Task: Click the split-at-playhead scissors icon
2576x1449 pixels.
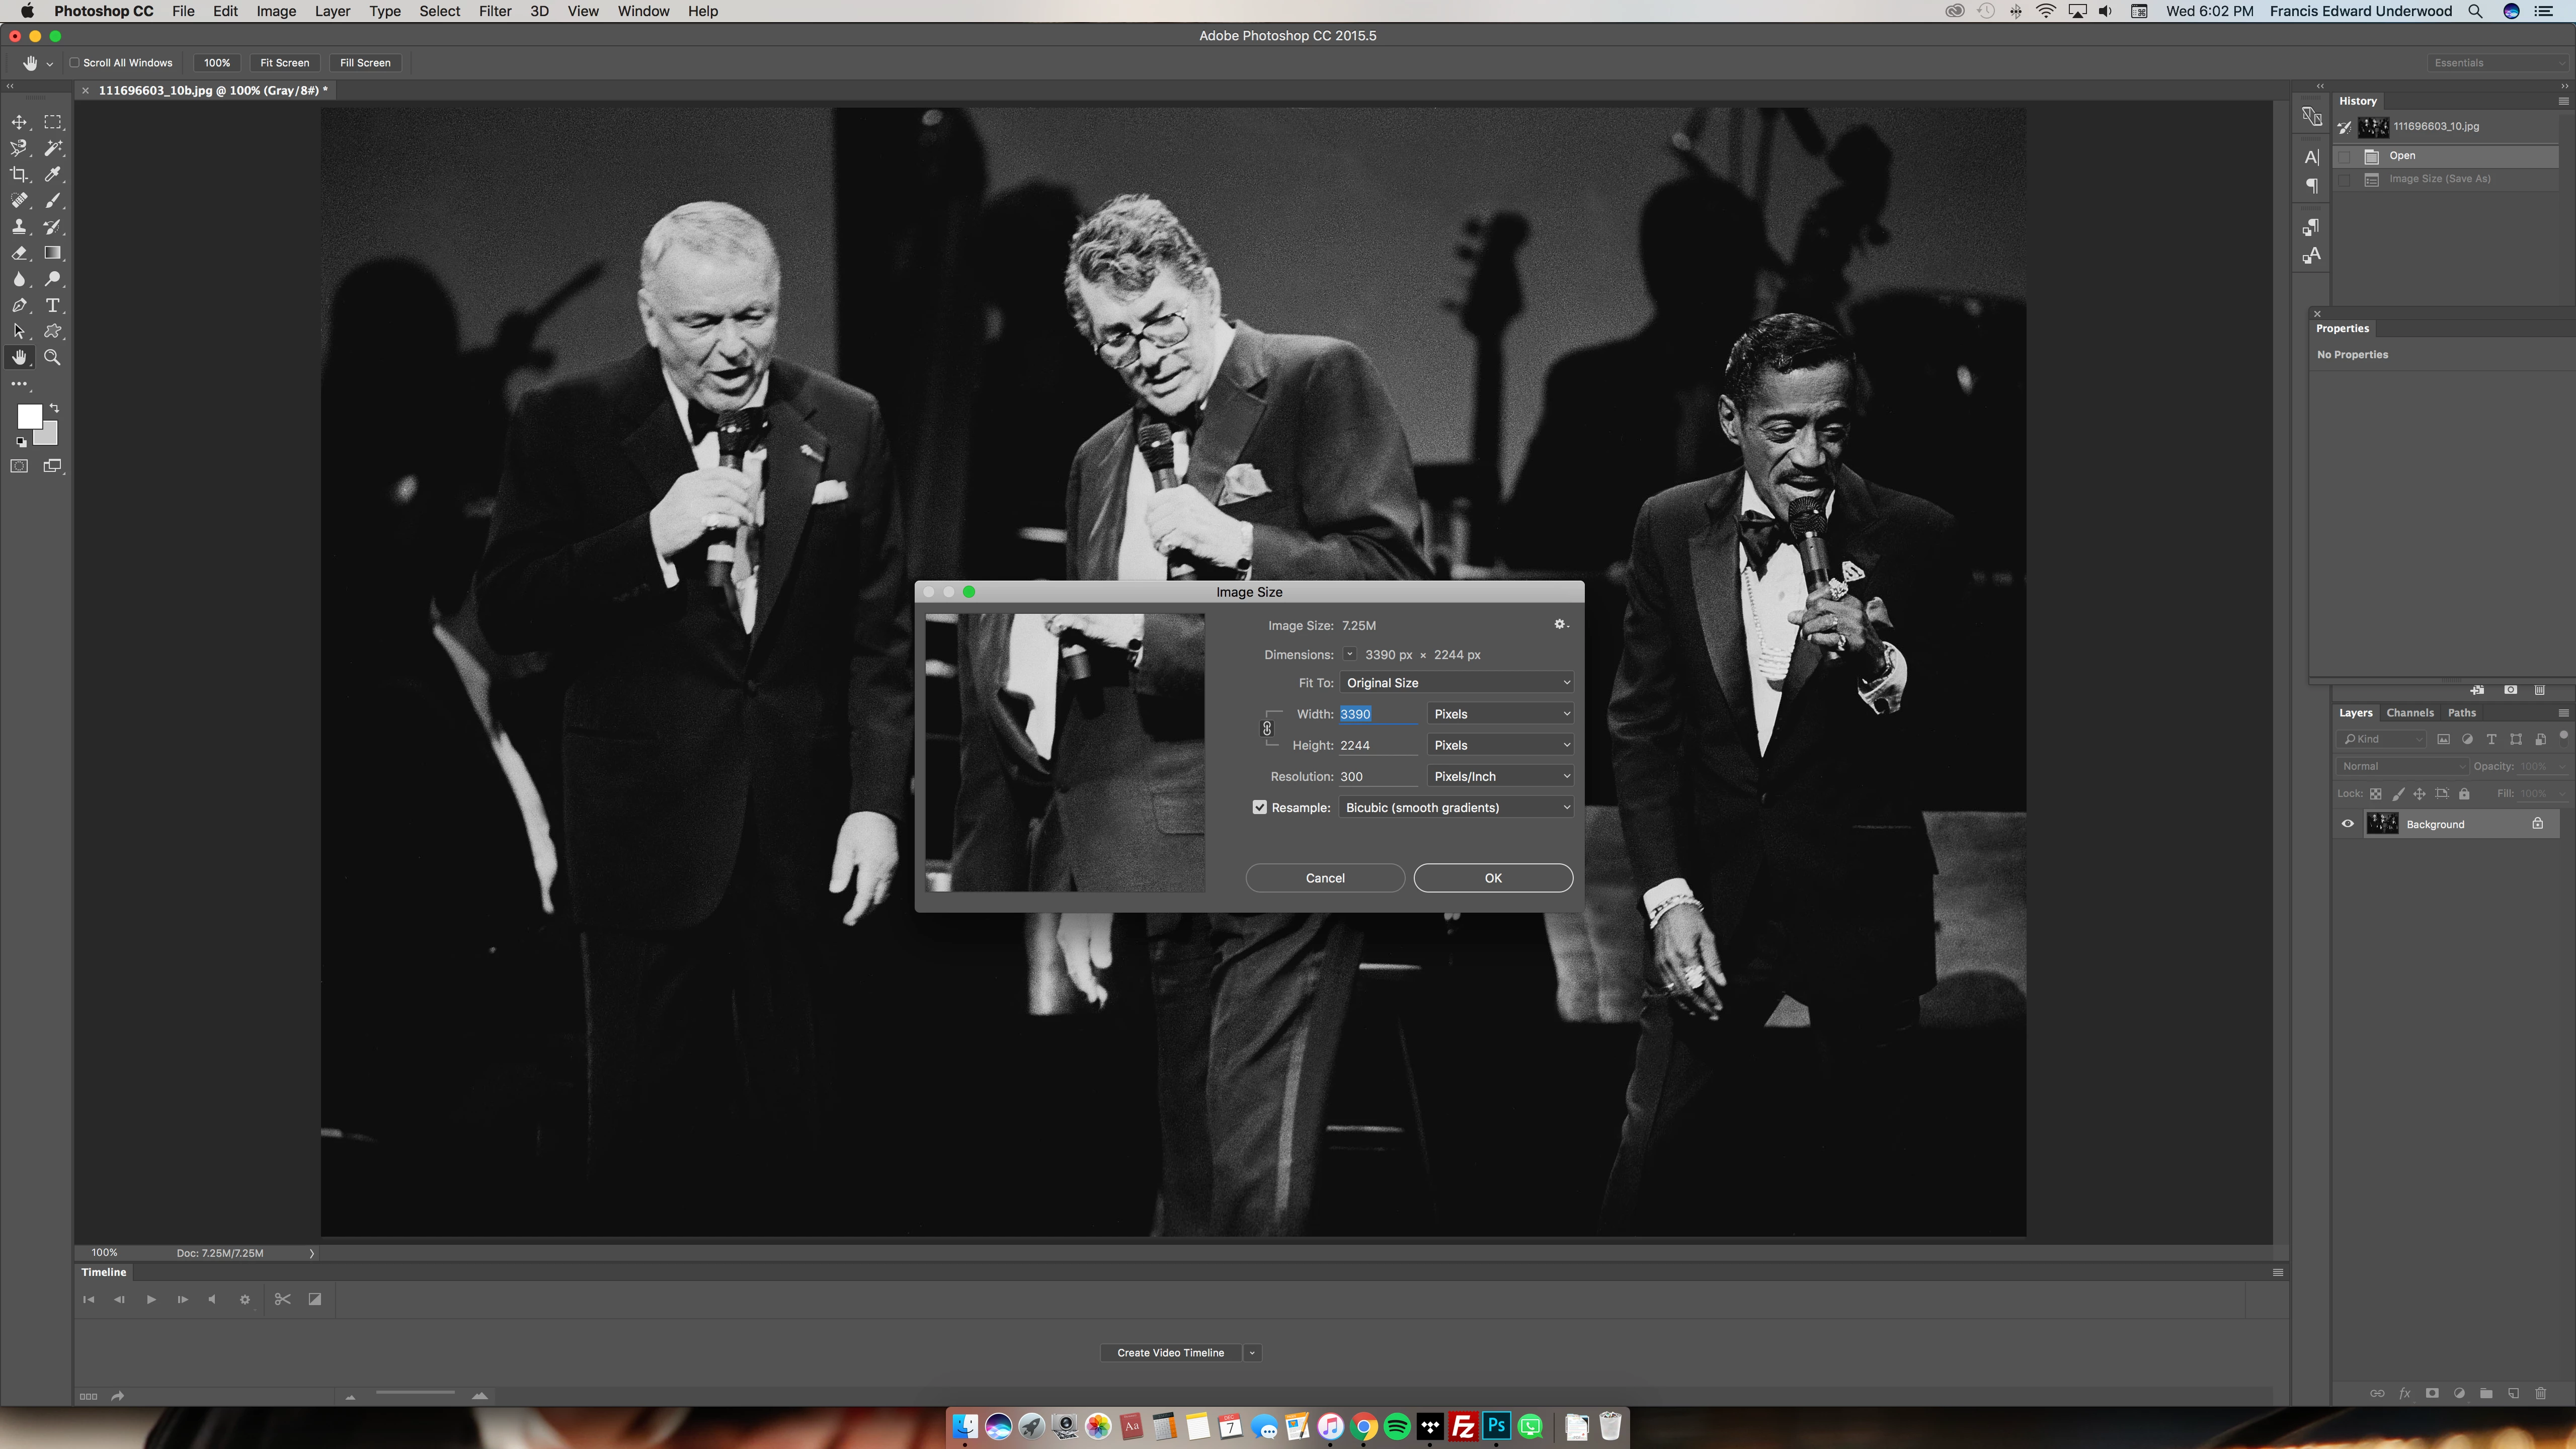Action: (282, 1299)
